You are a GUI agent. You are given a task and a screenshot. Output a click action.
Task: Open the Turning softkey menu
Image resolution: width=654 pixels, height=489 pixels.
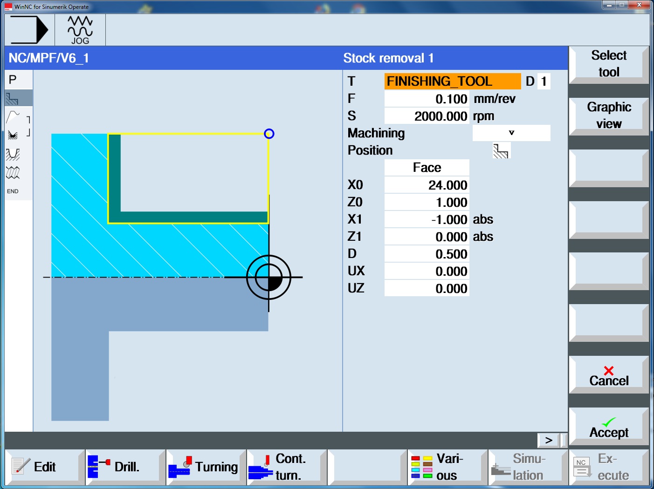point(206,467)
